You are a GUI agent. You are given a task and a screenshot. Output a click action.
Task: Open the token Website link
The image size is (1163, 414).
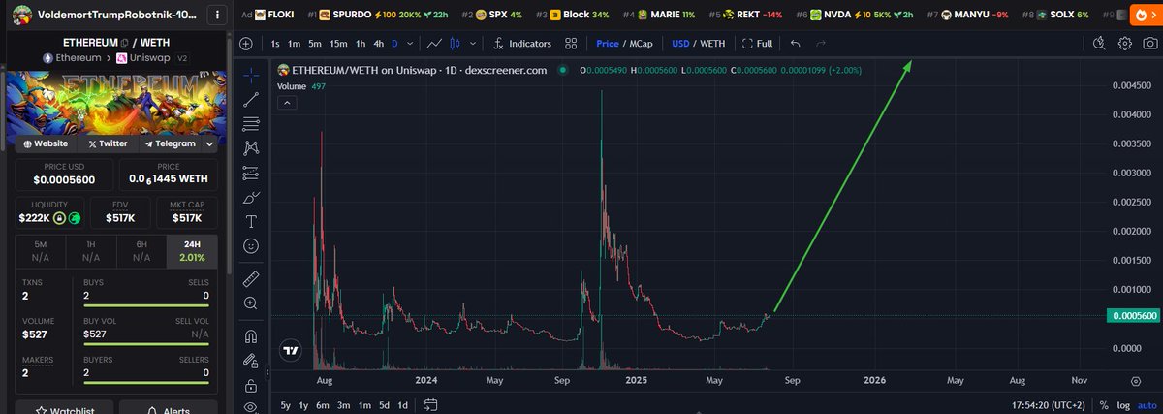tap(46, 143)
